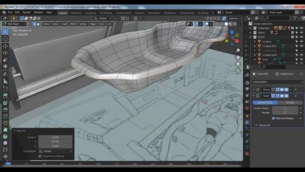This screenshot has width=305, height=172.
Task: Select the Inset Faces tool
Action: pos(5,103)
